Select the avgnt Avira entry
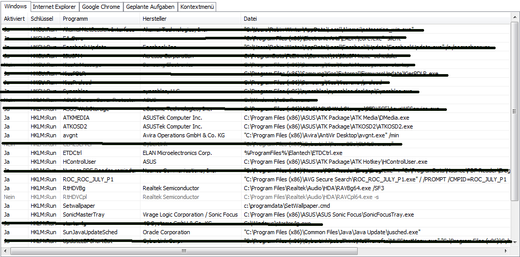 [x=71, y=135]
